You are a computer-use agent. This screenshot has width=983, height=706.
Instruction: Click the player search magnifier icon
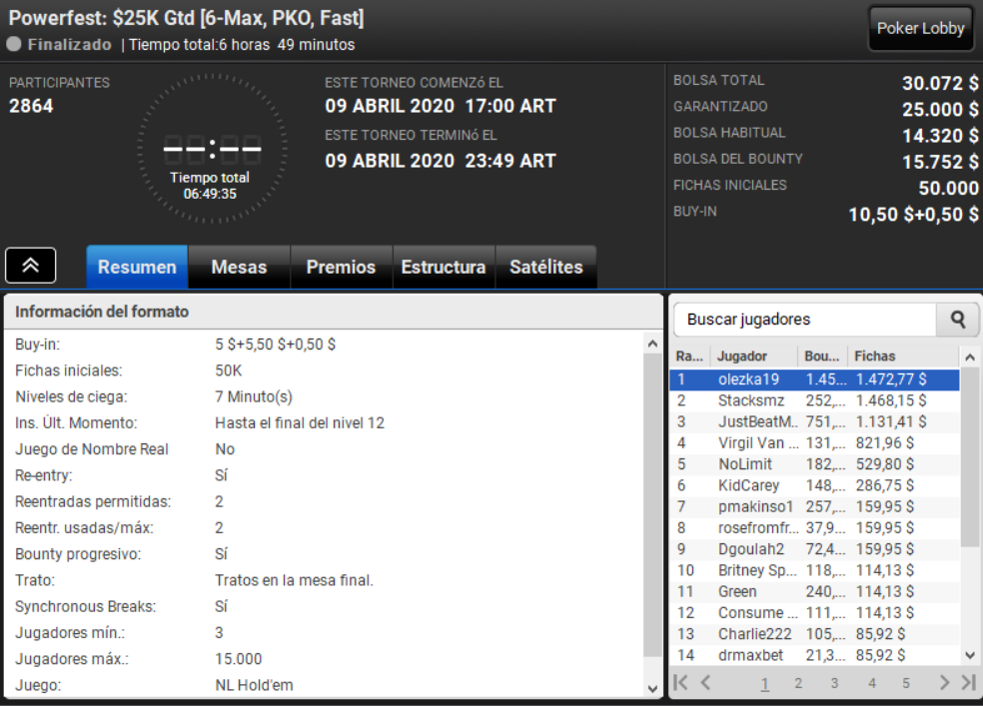point(957,320)
